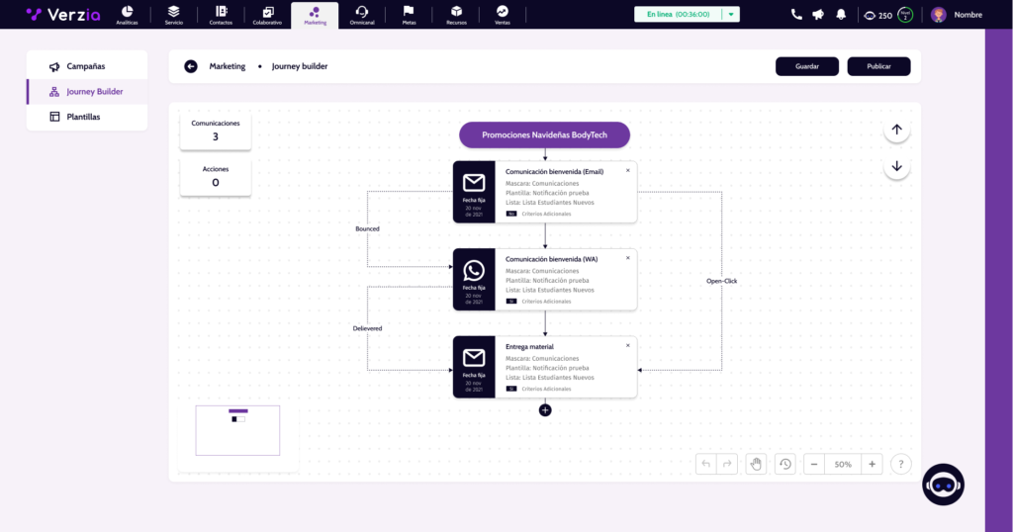Open the notifications bell
This screenshot has width=1013, height=532.
click(x=841, y=14)
